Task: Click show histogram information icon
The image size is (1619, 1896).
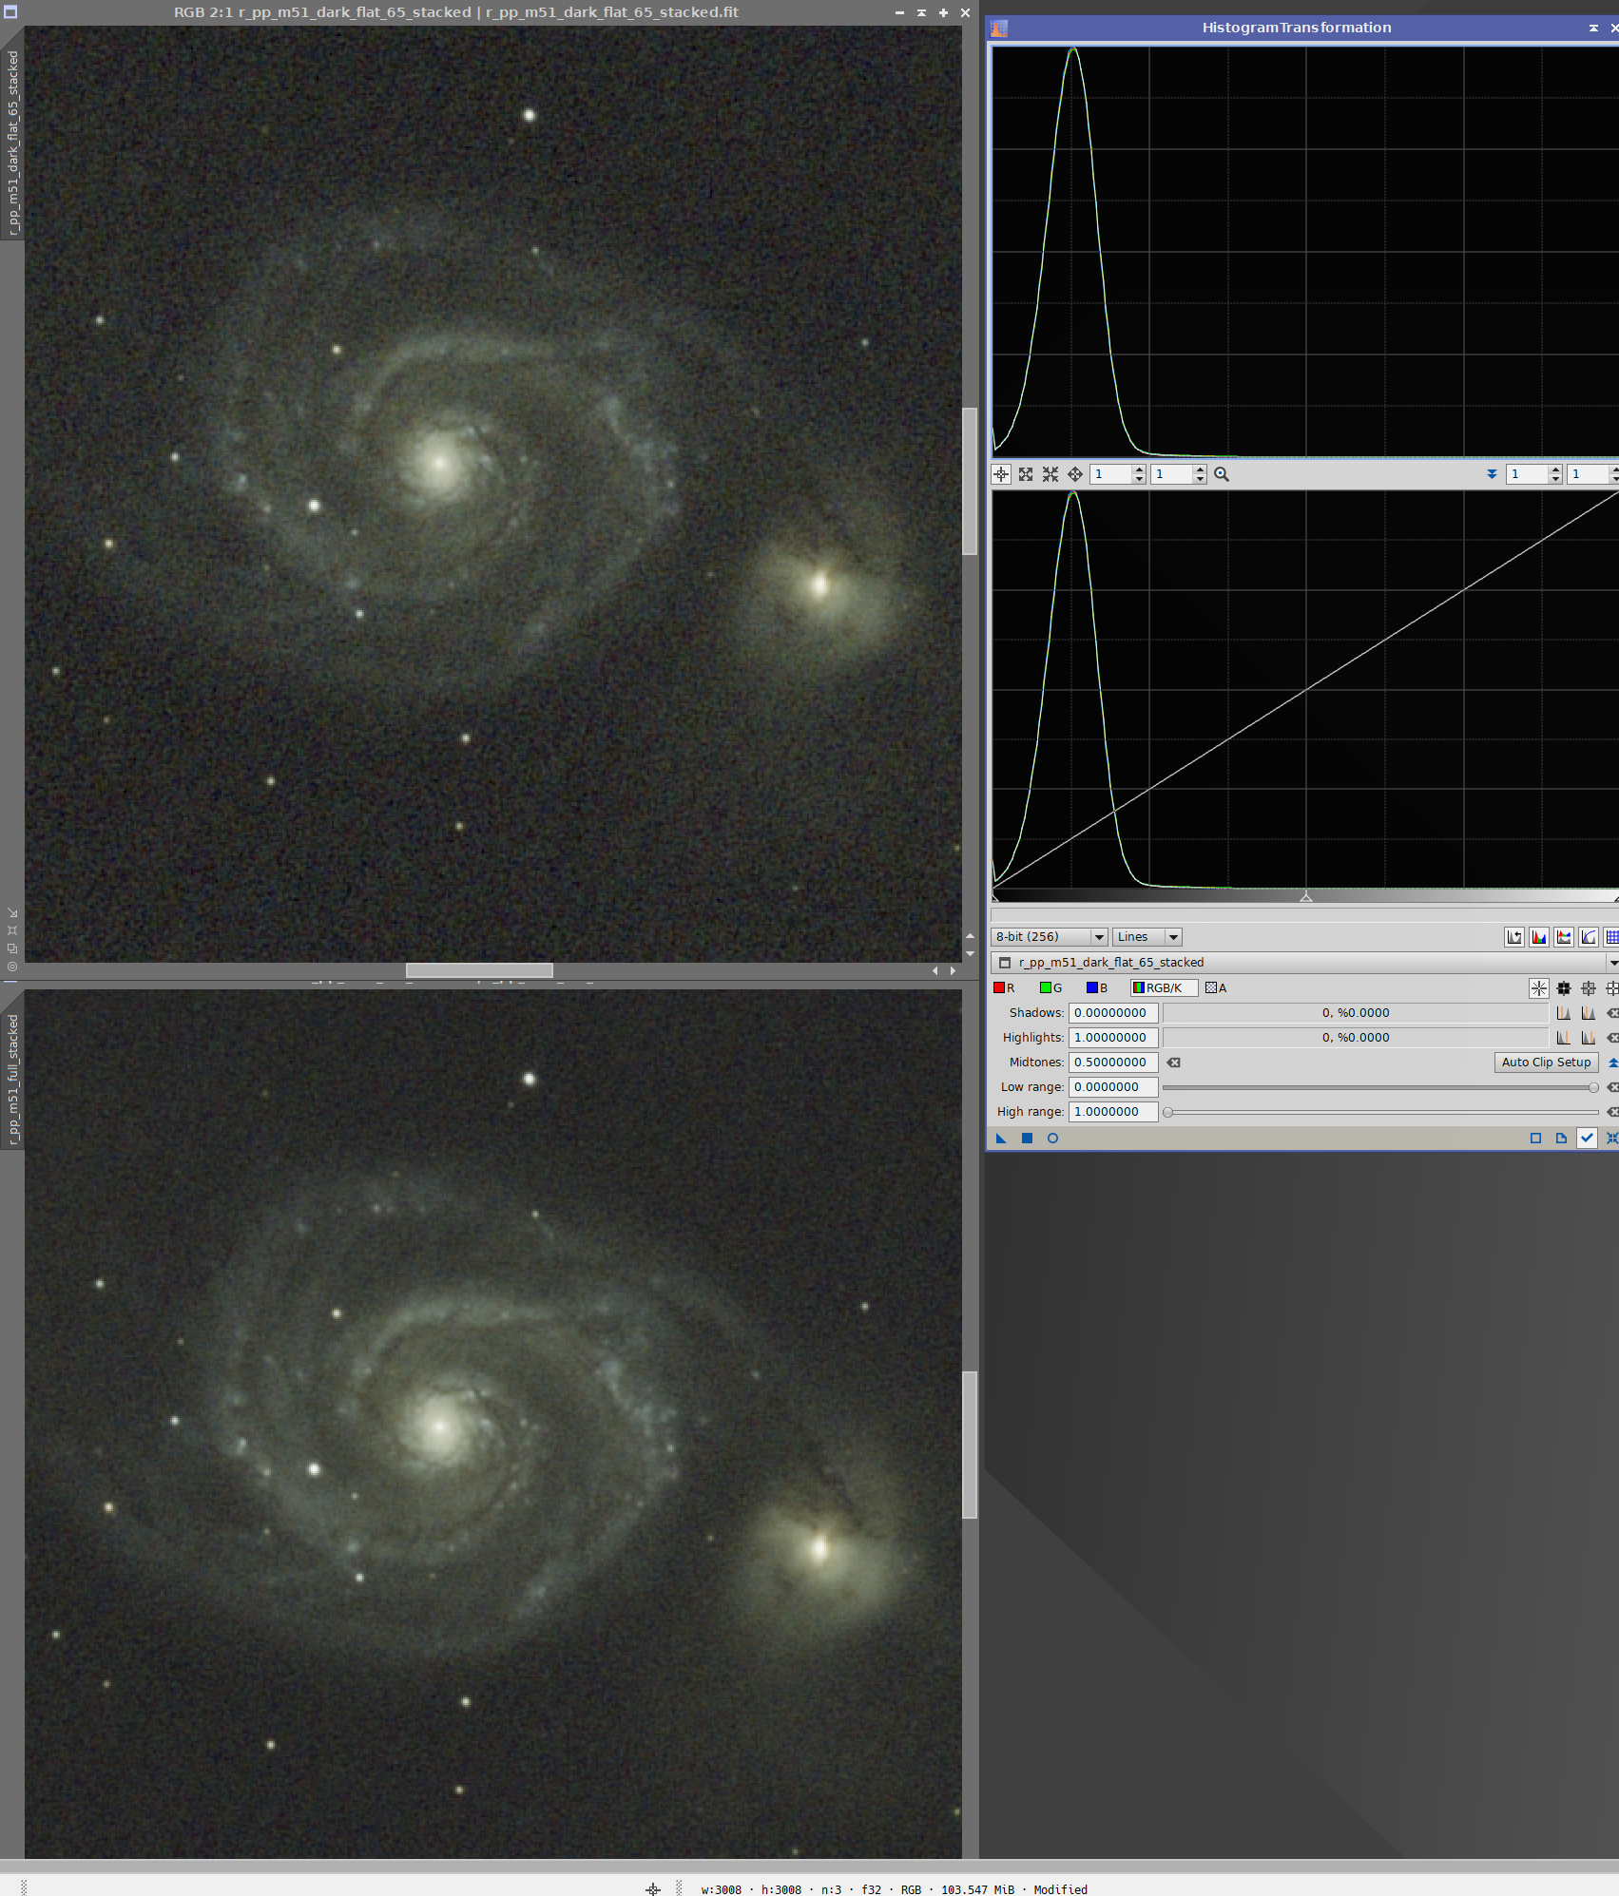Action: click(1564, 937)
